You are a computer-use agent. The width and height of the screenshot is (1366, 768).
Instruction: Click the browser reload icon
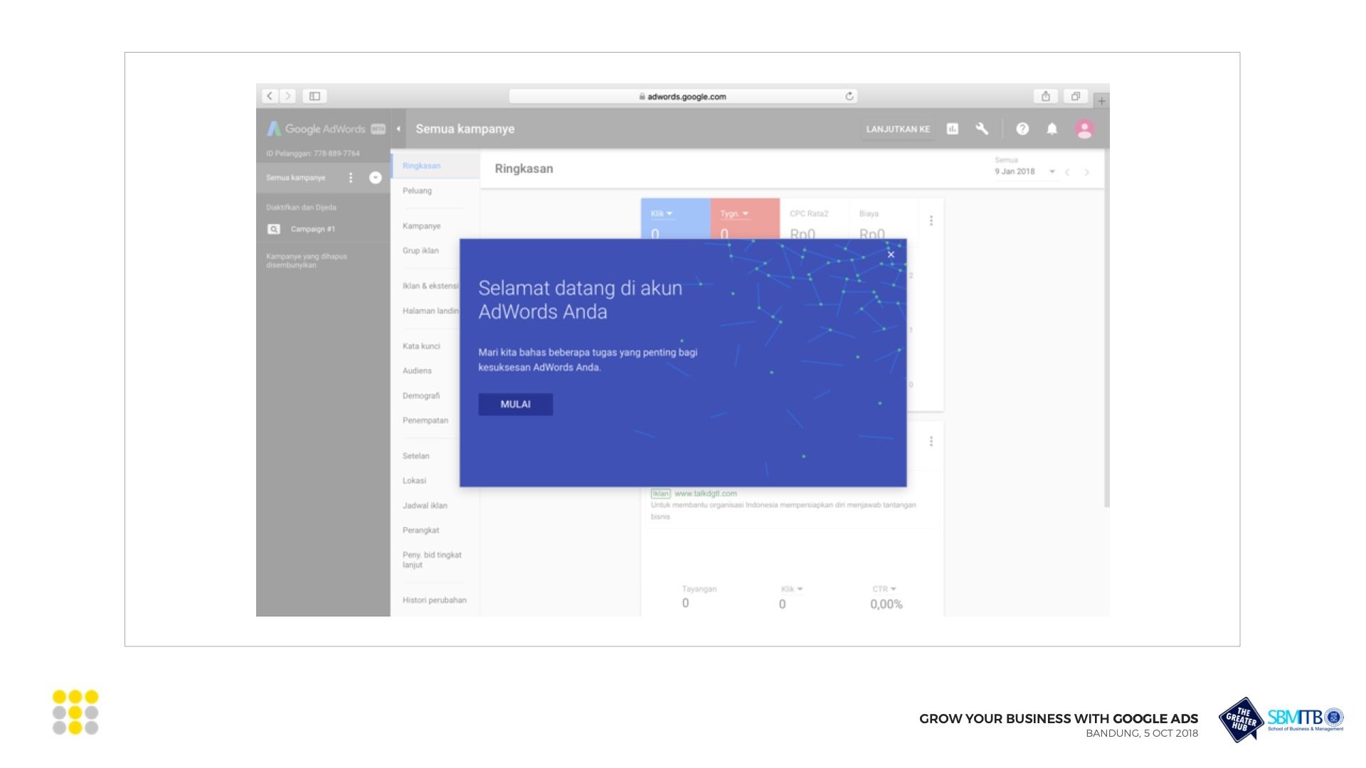[849, 96]
